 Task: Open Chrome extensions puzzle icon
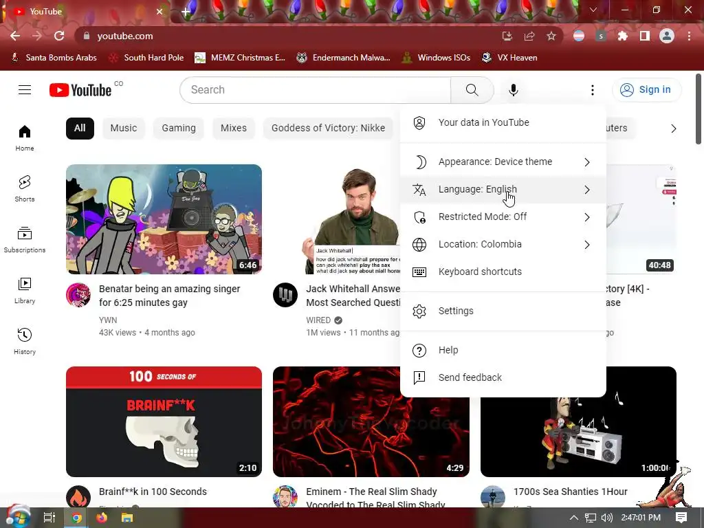pyautogui.click(x=623, y=36)
